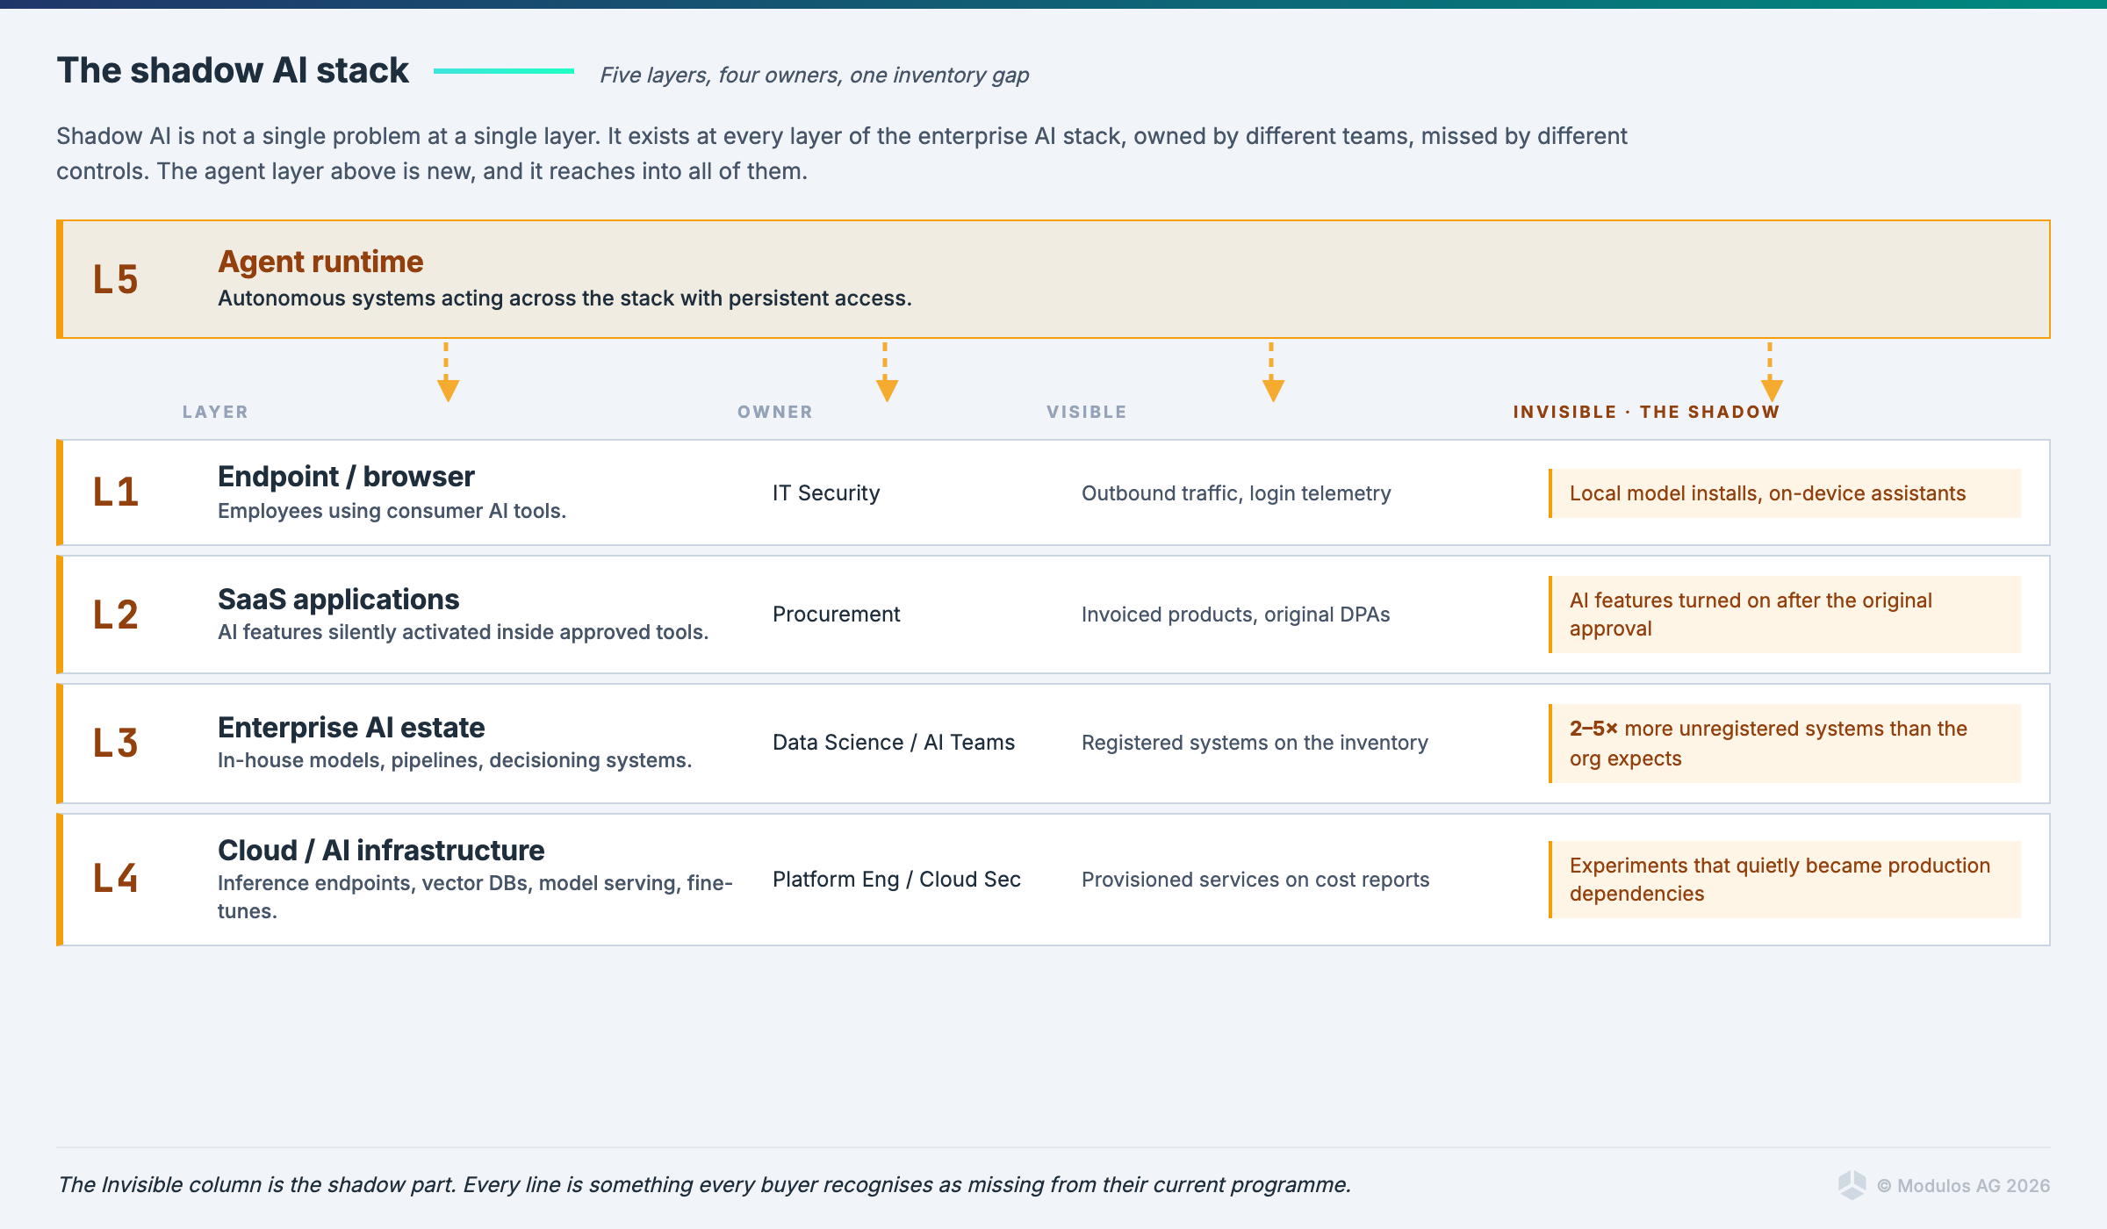
Task: Click the L4 layer badge
Action: tap(116, 878)
